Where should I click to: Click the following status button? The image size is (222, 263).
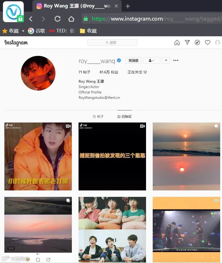click(152, 60)
